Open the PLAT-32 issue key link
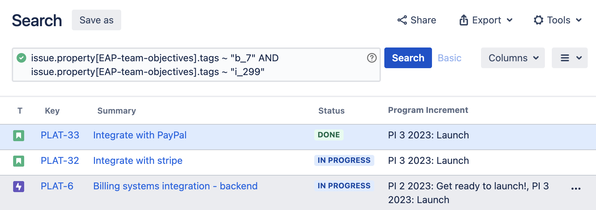This screenshot has height=210, width=596. point(60,161)
